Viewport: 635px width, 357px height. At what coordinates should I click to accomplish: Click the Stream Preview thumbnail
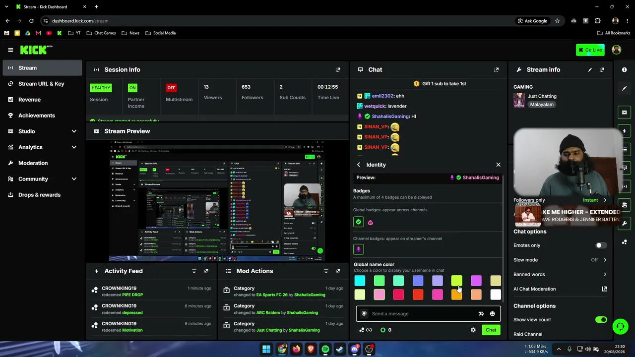click(x=217, y=200)
